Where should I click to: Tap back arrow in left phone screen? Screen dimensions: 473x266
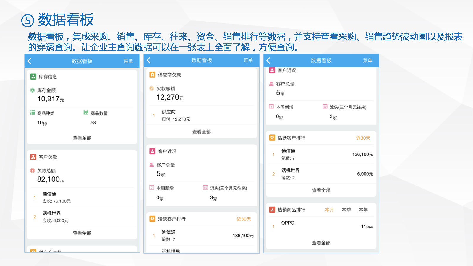point(30,61)
